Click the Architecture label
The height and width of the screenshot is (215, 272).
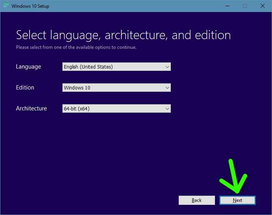[31, 108]
